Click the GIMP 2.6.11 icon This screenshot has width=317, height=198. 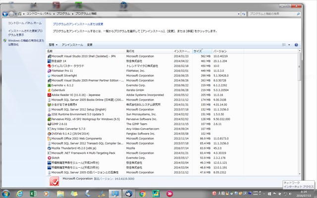(x=49, y=124)
